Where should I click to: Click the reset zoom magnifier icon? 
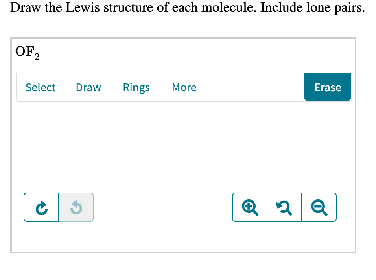(x=284, y=207)
